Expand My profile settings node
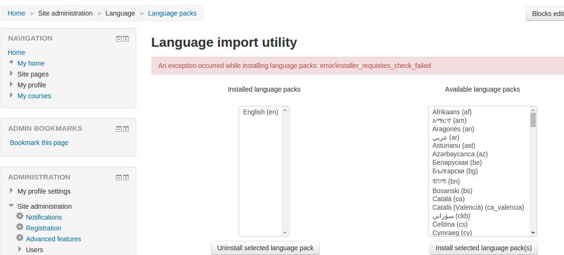 (x=11, y=190)
